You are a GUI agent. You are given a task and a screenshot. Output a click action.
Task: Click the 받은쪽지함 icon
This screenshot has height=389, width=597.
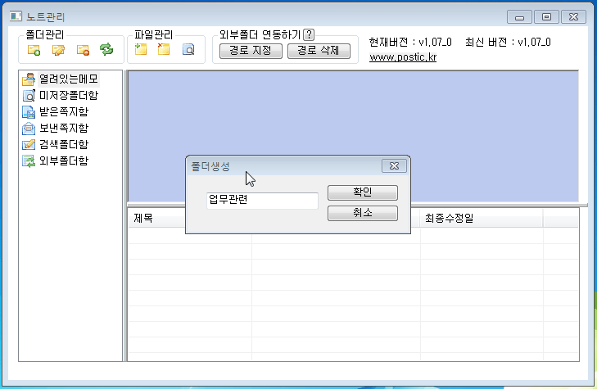29,112
